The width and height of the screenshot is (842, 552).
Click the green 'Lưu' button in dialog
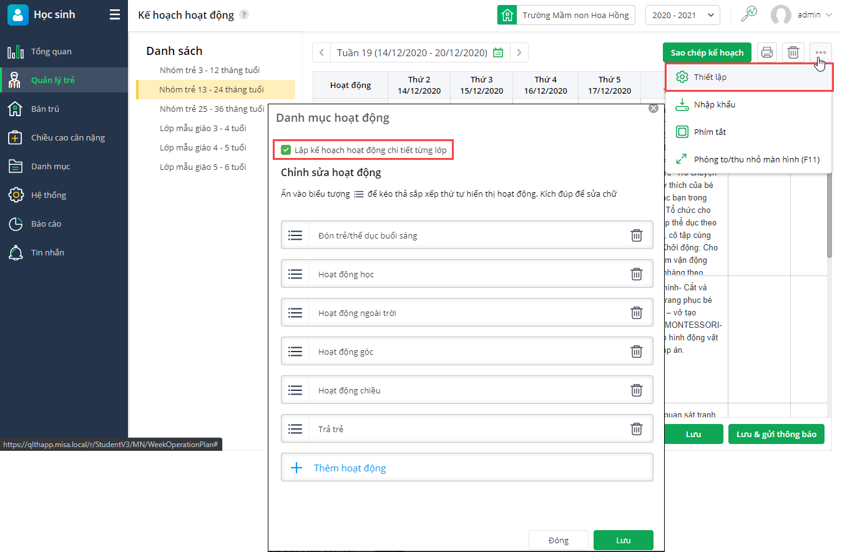tap(623, 540)
